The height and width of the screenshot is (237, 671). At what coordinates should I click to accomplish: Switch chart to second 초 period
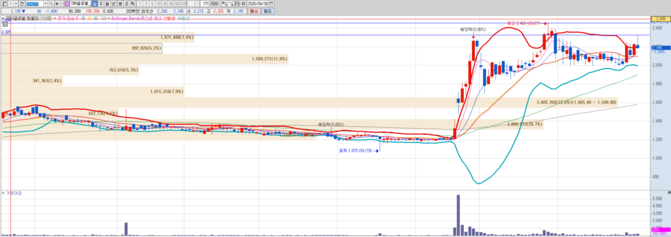(x=126, y=3)
